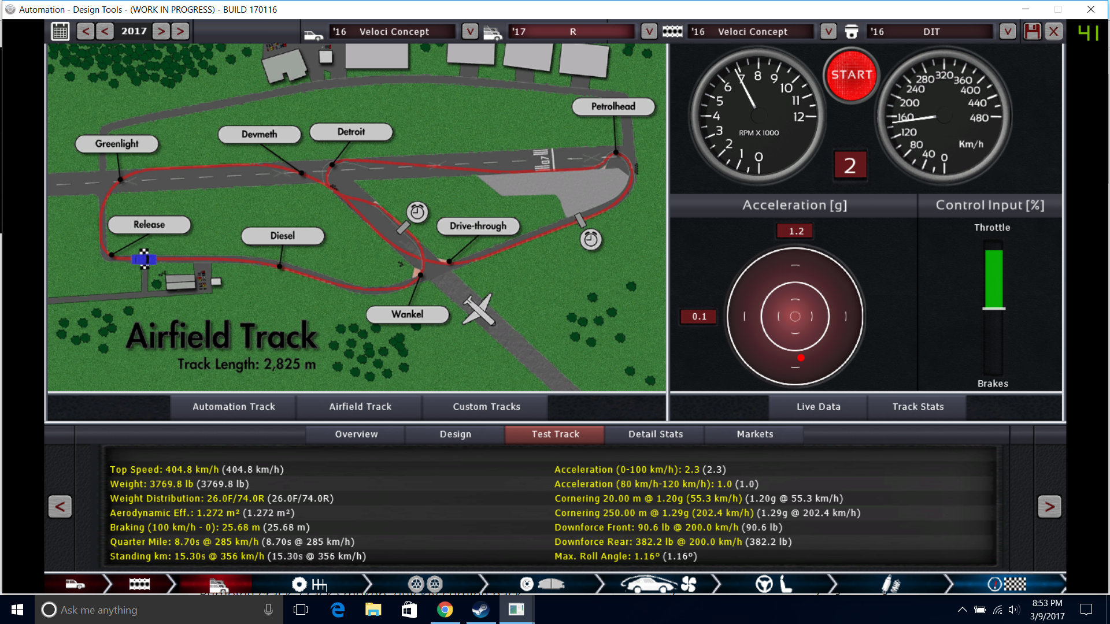Expand the '16 DIT engine variant dropdown
Screen dimensions: 1110x624
tap(1008, 31)
